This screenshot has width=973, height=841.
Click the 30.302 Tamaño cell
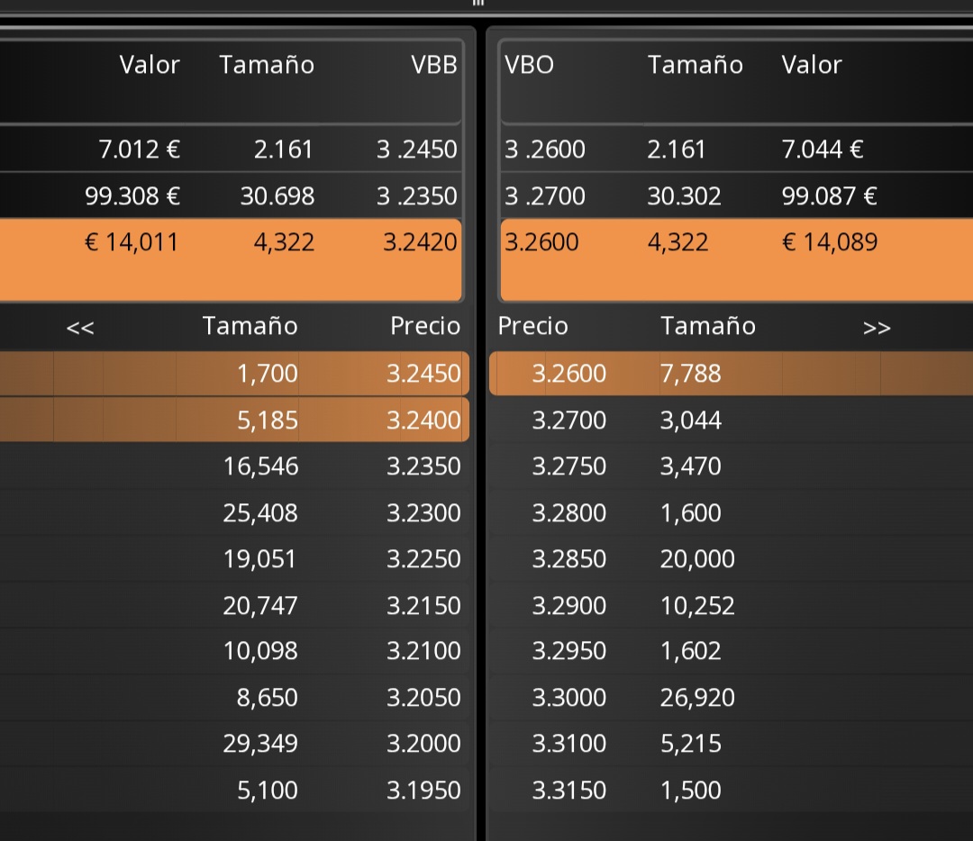coord(684,196)
